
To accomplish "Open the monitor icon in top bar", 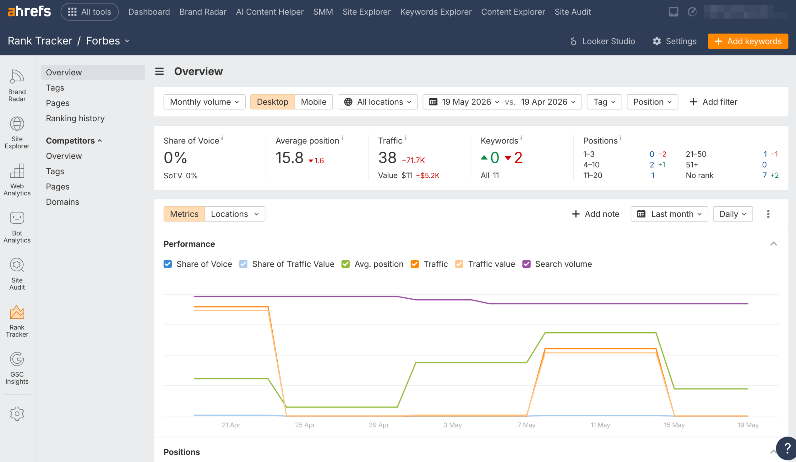I will (674, 12).
